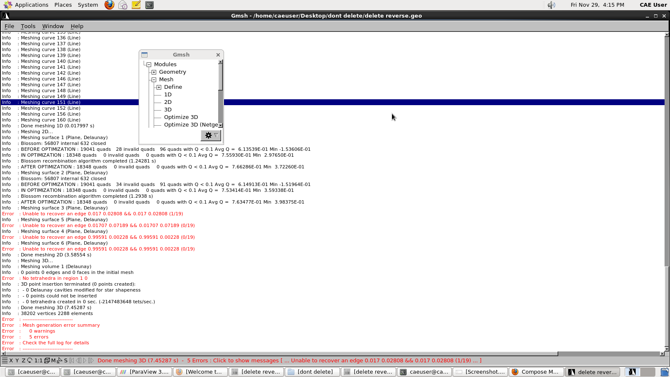Open the gear options button in Gmsh panel

pos(211,135)
